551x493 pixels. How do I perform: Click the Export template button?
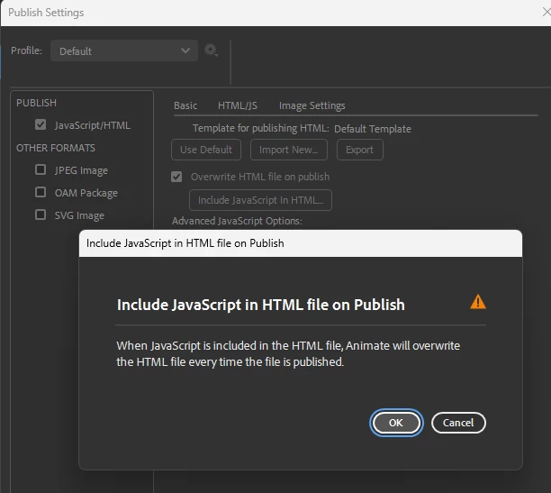click(x=360, y=150)
